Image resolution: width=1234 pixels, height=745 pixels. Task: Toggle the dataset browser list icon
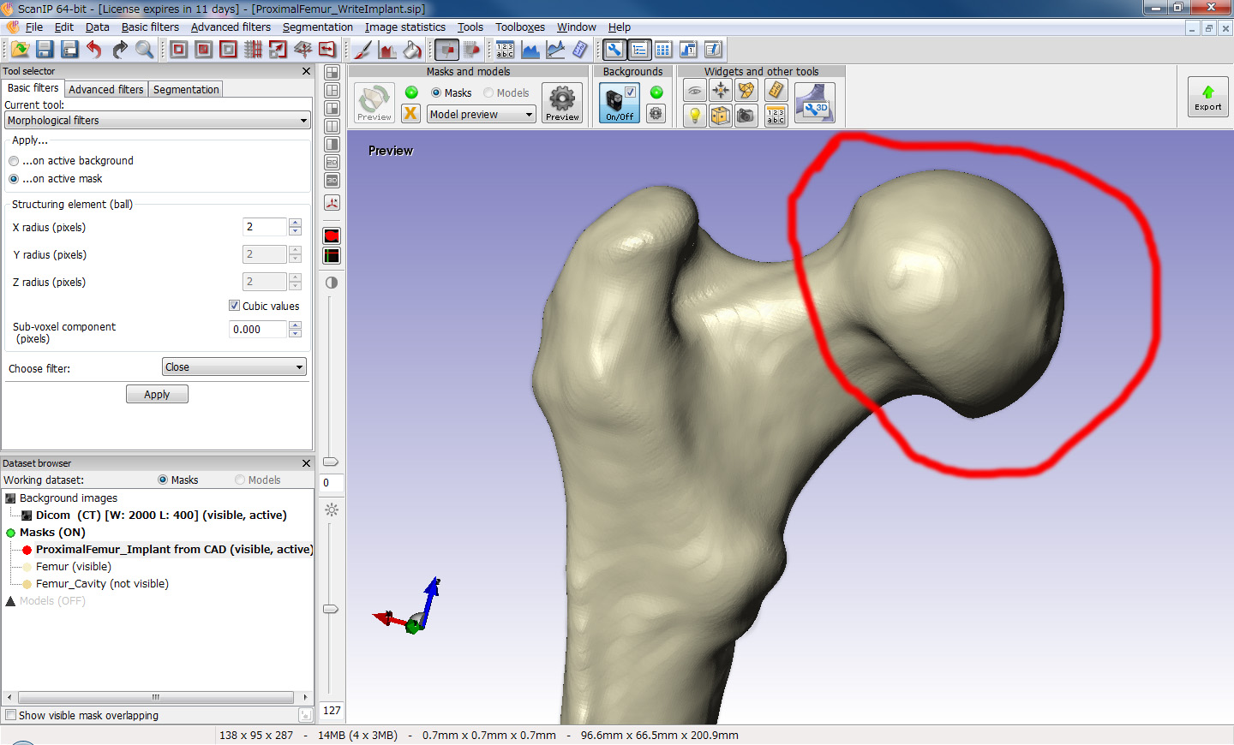(639, 50)
